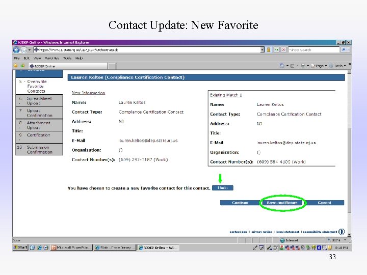Open the privacy notice link
Screen dimensions: 367x275
[x=261, y=232]
